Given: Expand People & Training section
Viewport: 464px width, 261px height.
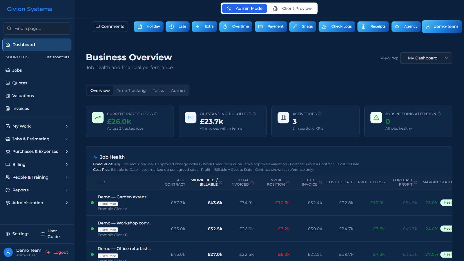Looking at the screenshot, I should coord(37,177).
